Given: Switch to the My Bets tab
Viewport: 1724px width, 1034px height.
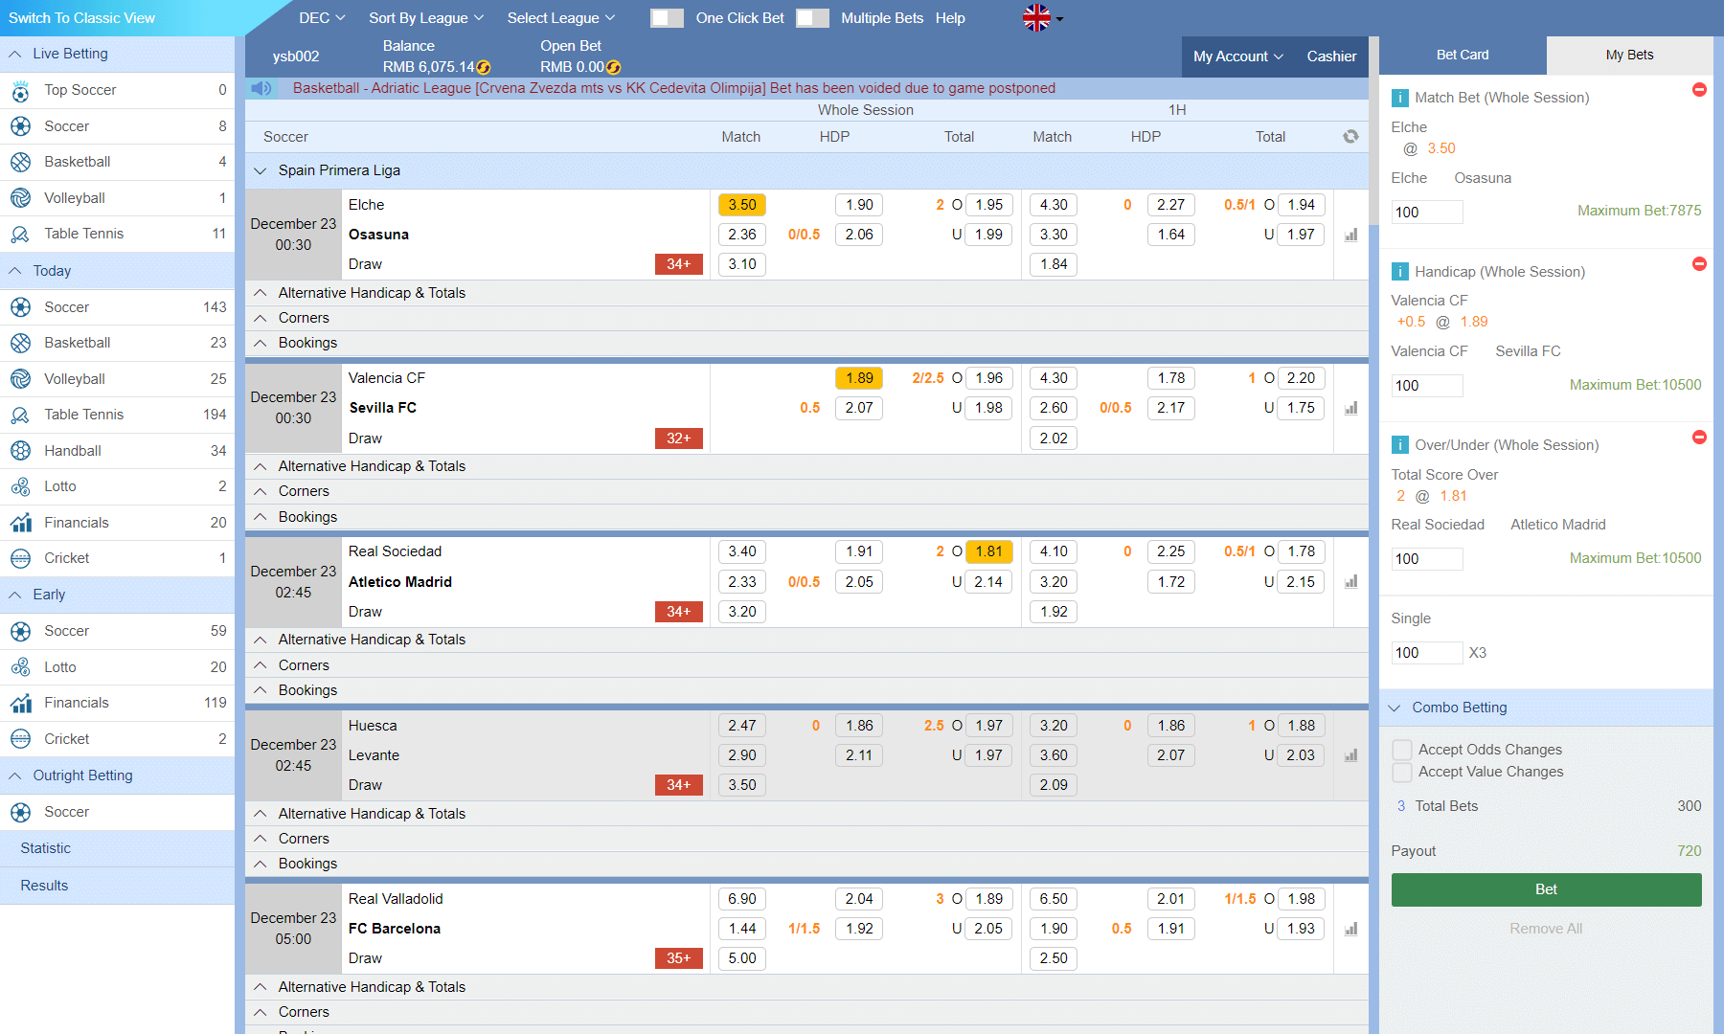Looking at the screenshot, I should coord(1629,56).
